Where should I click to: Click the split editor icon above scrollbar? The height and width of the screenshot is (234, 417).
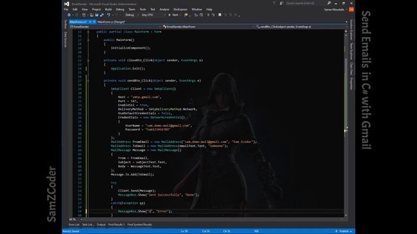tap(346, 31)
